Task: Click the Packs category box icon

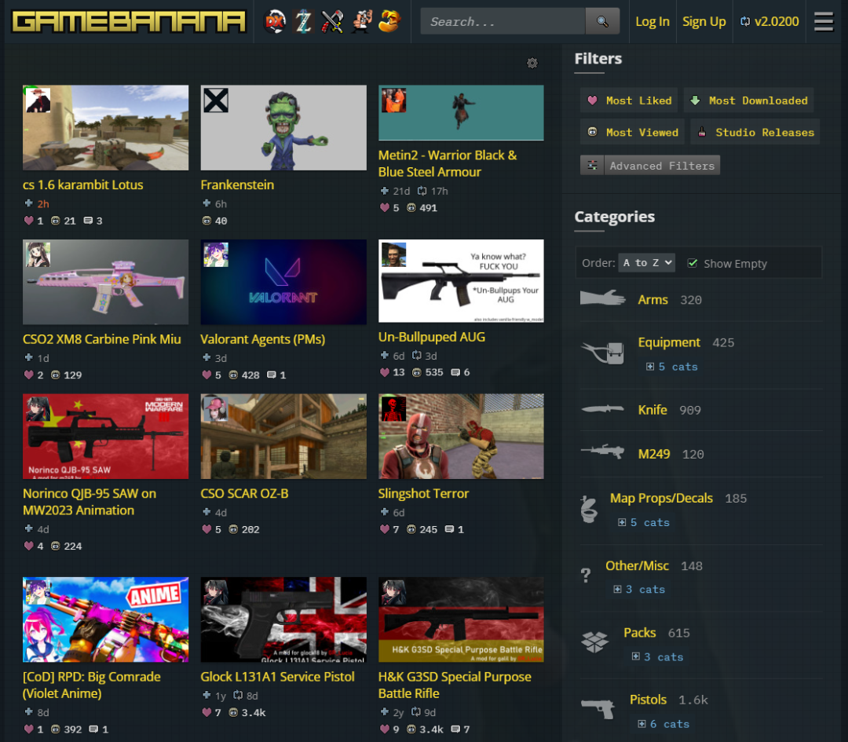Action: (594, 642)
